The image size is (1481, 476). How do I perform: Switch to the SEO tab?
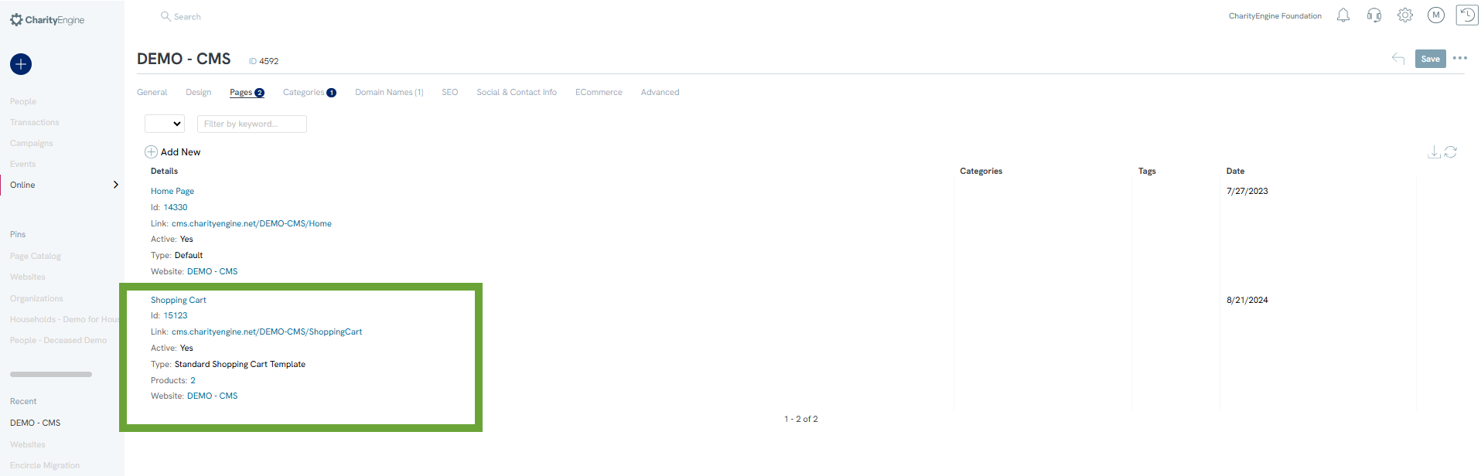(x=450, y=92)
